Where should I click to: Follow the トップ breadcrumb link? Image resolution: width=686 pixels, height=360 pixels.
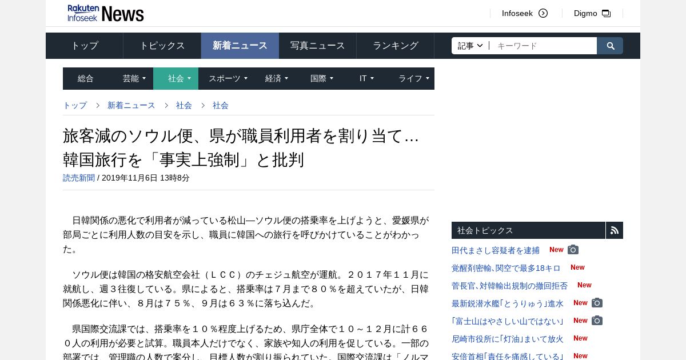(75, 105)
